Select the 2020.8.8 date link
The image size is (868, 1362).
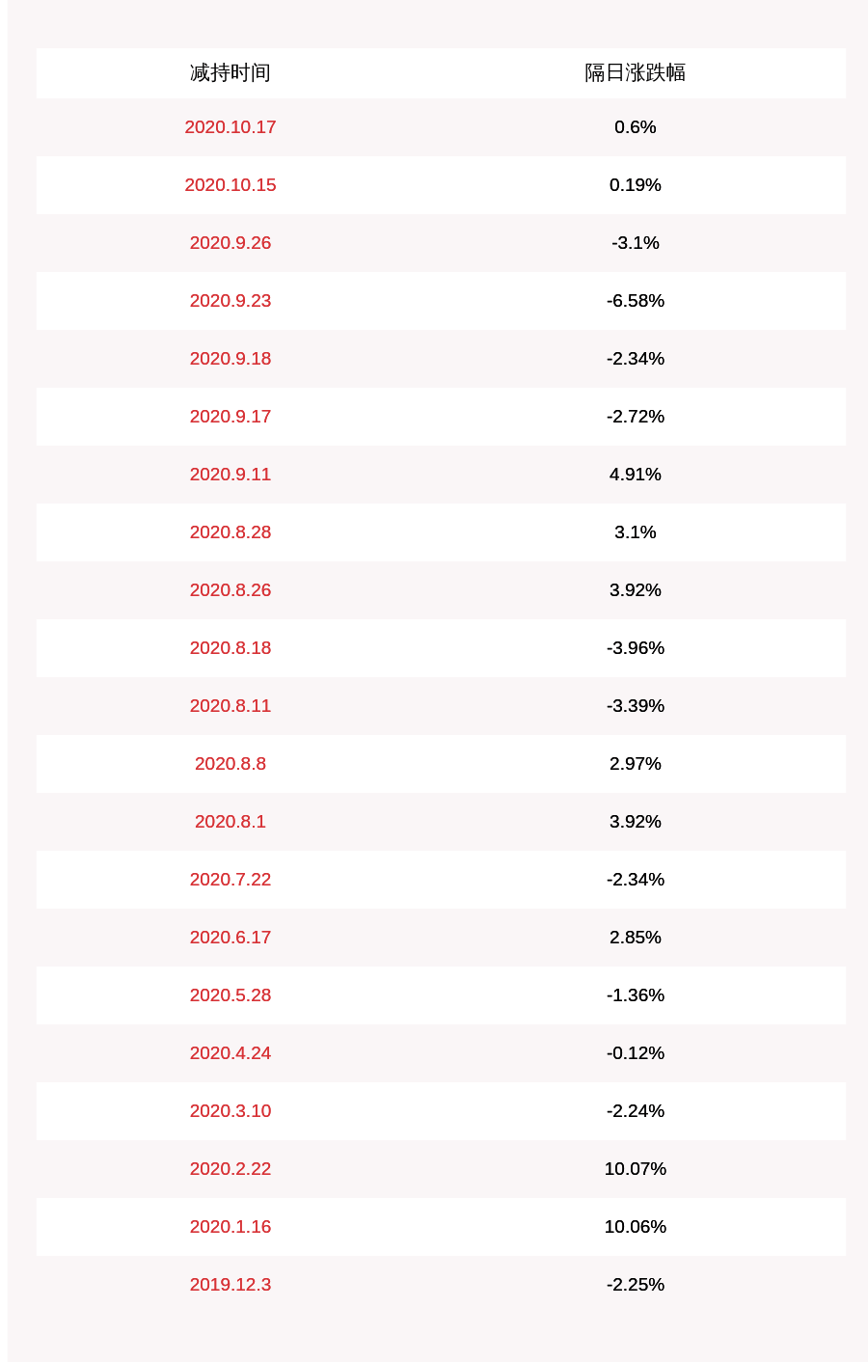point(230,764)
